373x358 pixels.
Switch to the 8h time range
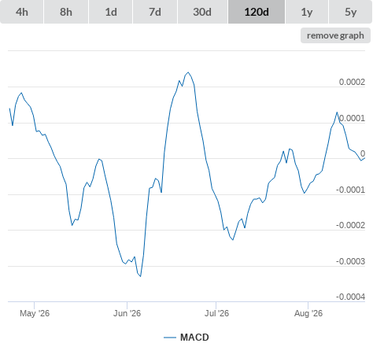click(66, 12)
